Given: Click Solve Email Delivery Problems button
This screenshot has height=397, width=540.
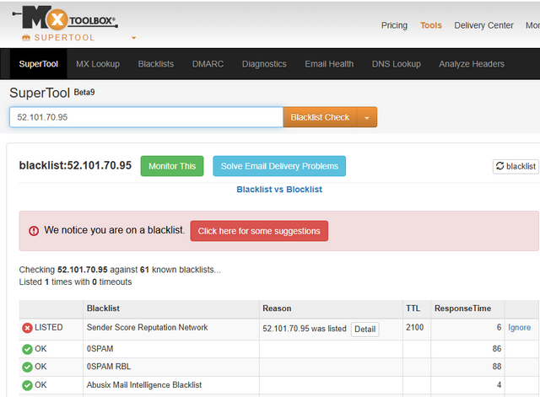Looking at the screenshot, I should pos(279,166).
